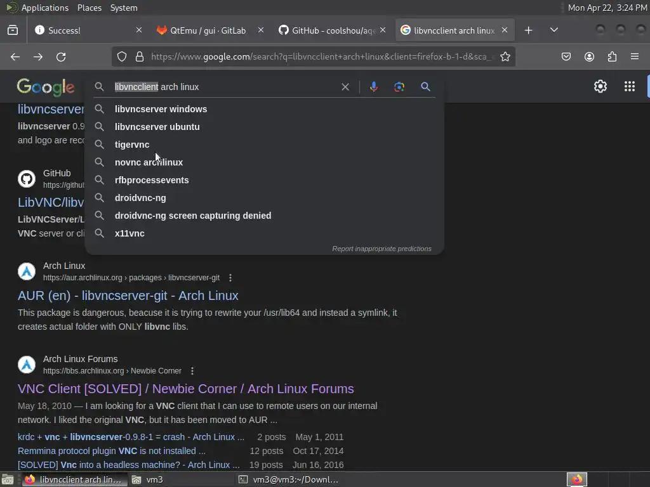Bookmark this page with the star icon
Image resolution: width=650 pixels, height=487 pixels.
(505, 56)
